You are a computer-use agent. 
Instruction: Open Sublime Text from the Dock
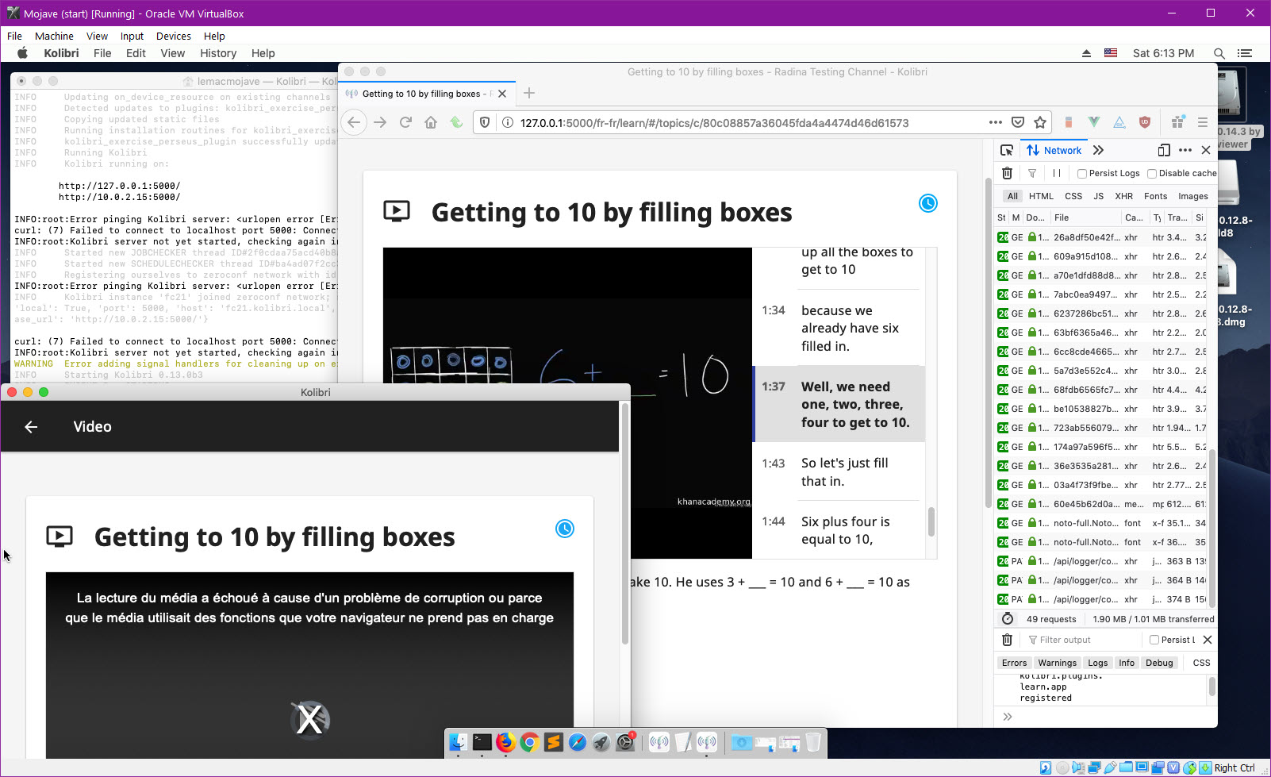[x=554, y=742]
